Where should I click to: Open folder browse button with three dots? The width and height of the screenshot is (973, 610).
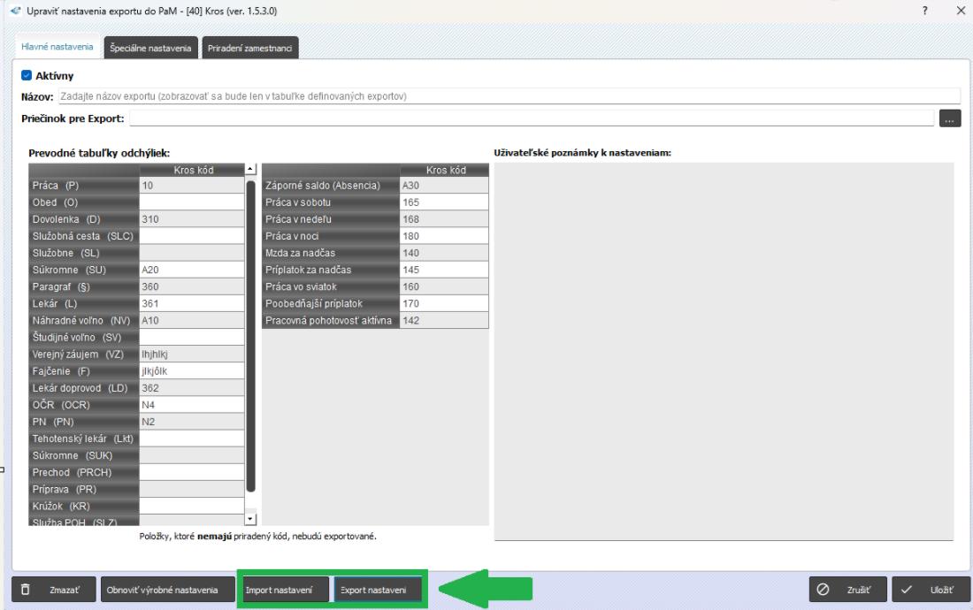click(x=950, y=119)
